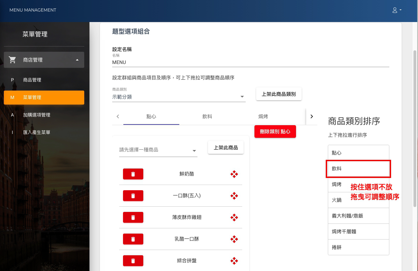Click the 名稱 input field containing MENU
This screenshot has height=271, width=418.
click(251, 62)
